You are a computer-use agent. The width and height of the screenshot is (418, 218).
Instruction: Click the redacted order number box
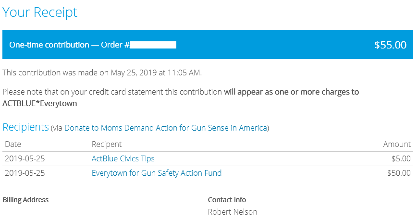[x=153, y=45]
